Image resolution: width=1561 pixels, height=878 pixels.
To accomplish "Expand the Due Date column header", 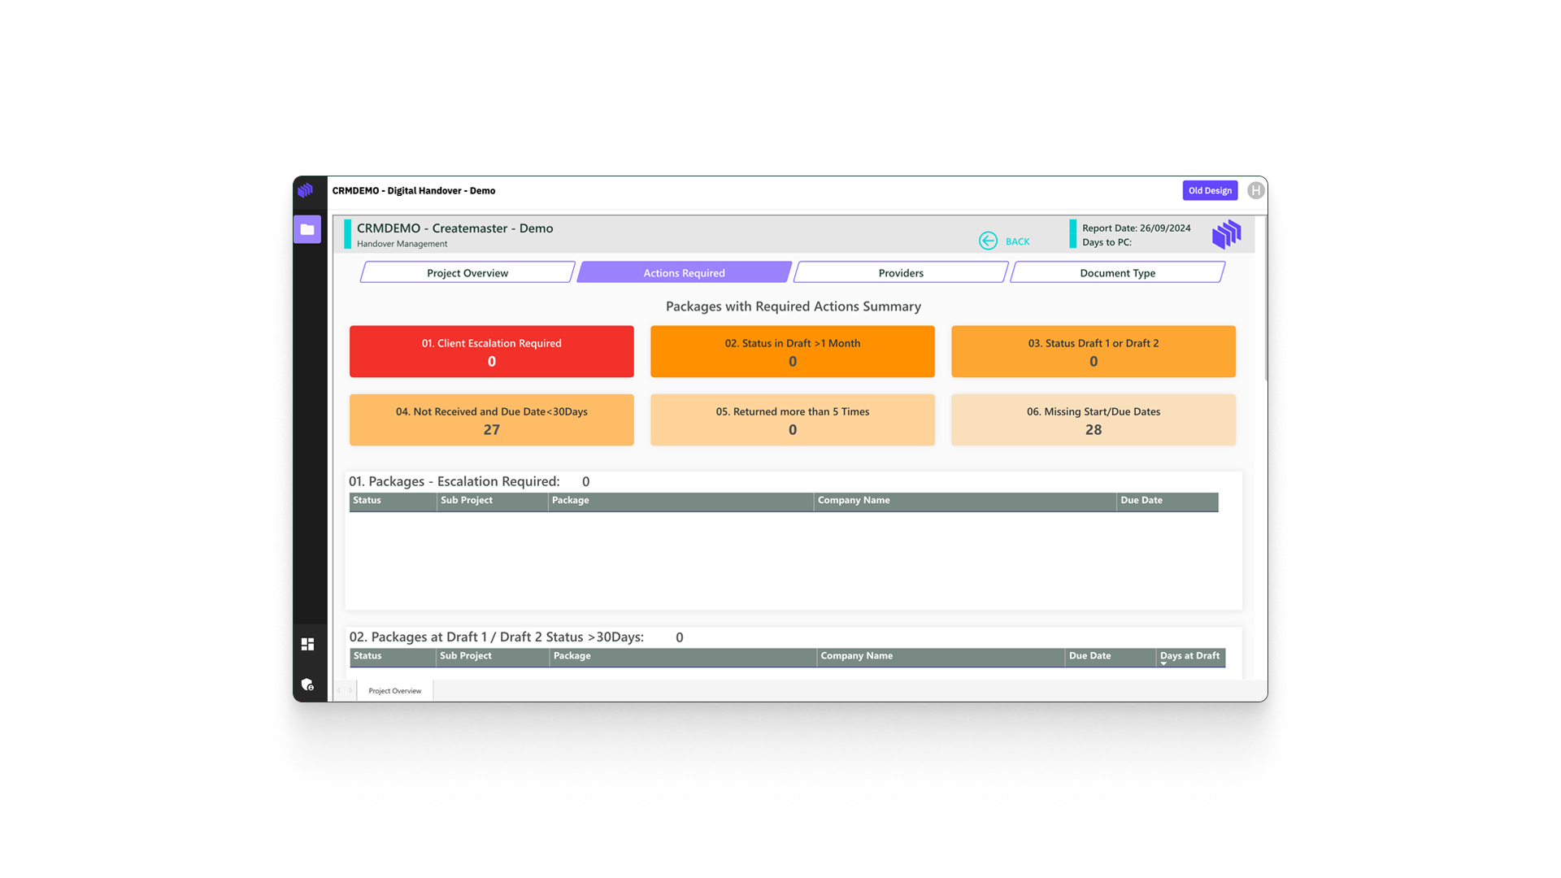I will [1140, 501].
